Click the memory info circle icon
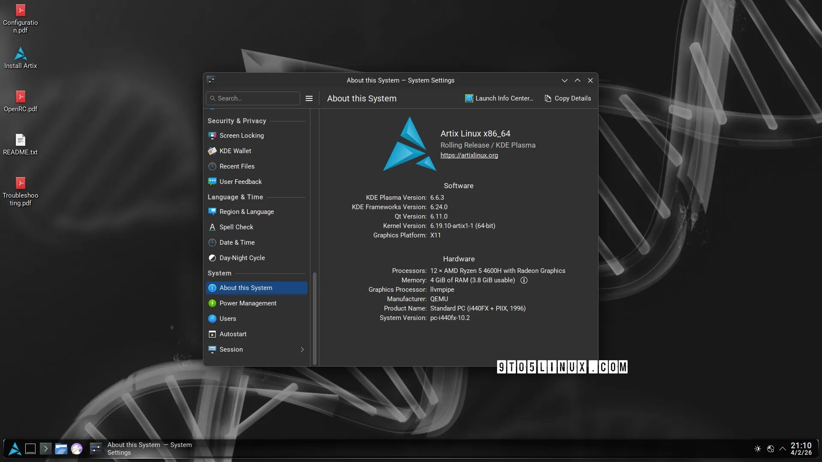This screenshot has height=462, width=822. click(524, 280)
